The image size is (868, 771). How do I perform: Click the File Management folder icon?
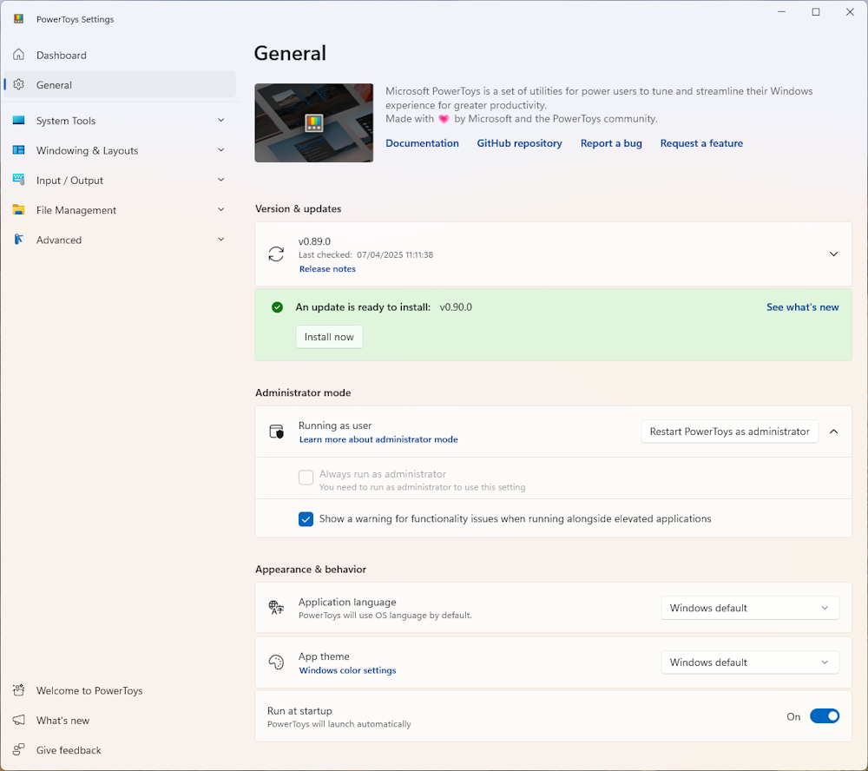point(19,209)
